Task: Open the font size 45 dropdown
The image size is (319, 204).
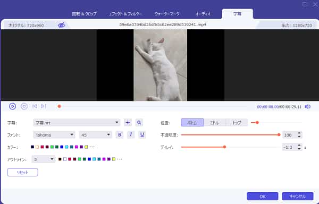Action: (x=95, y=135)
